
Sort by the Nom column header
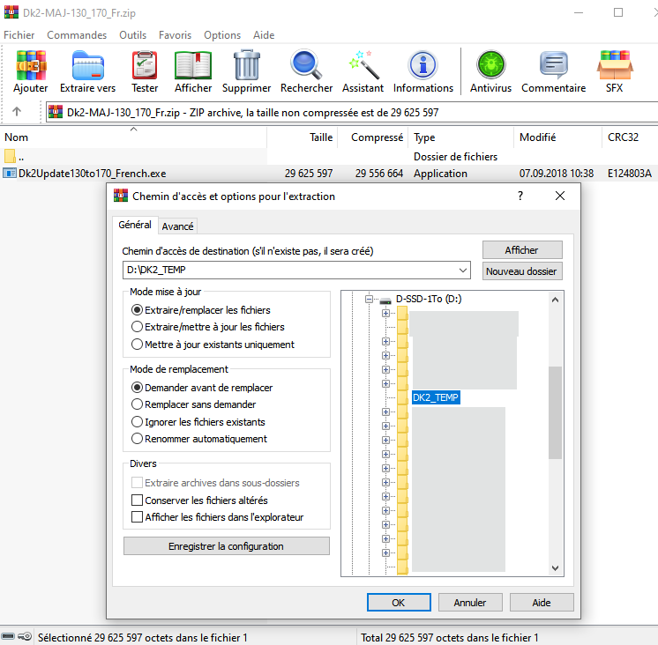click(x=133, y=137)
